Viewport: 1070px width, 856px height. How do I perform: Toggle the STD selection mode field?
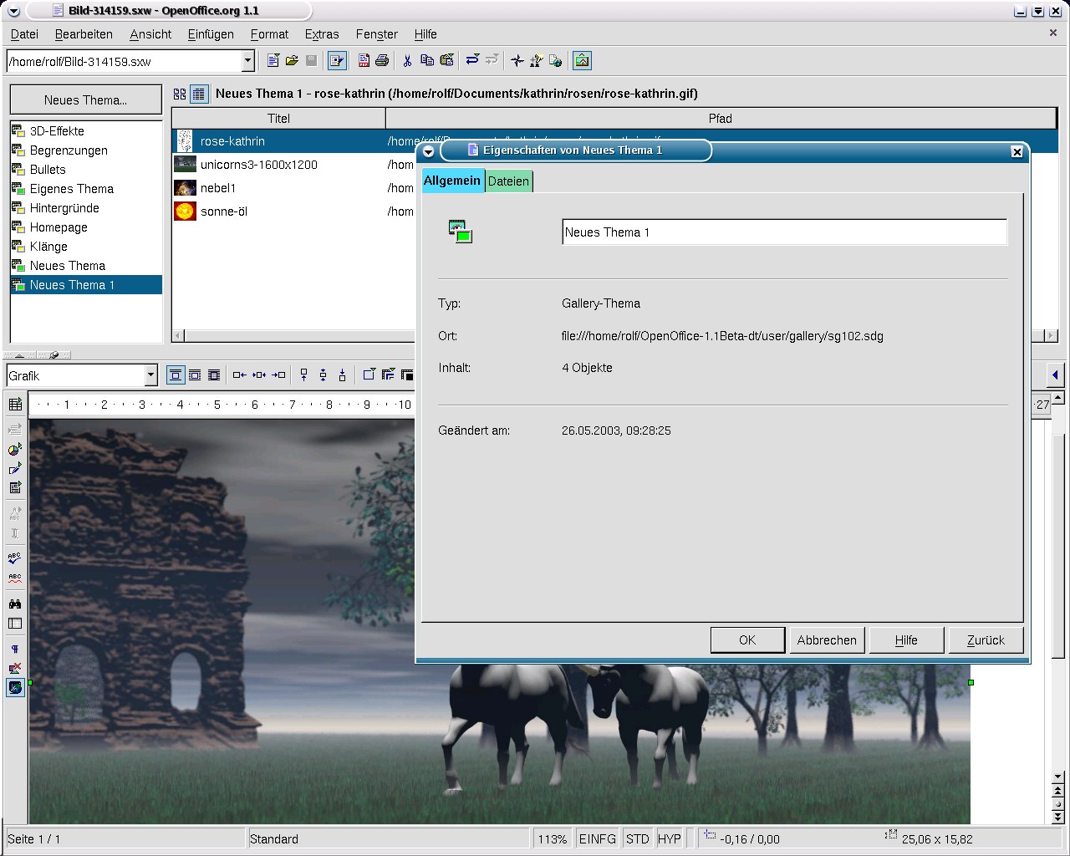(637, 838)
